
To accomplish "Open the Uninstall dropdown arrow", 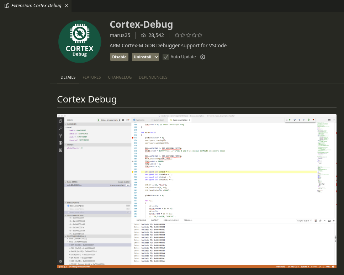I will tap(156, 57).
